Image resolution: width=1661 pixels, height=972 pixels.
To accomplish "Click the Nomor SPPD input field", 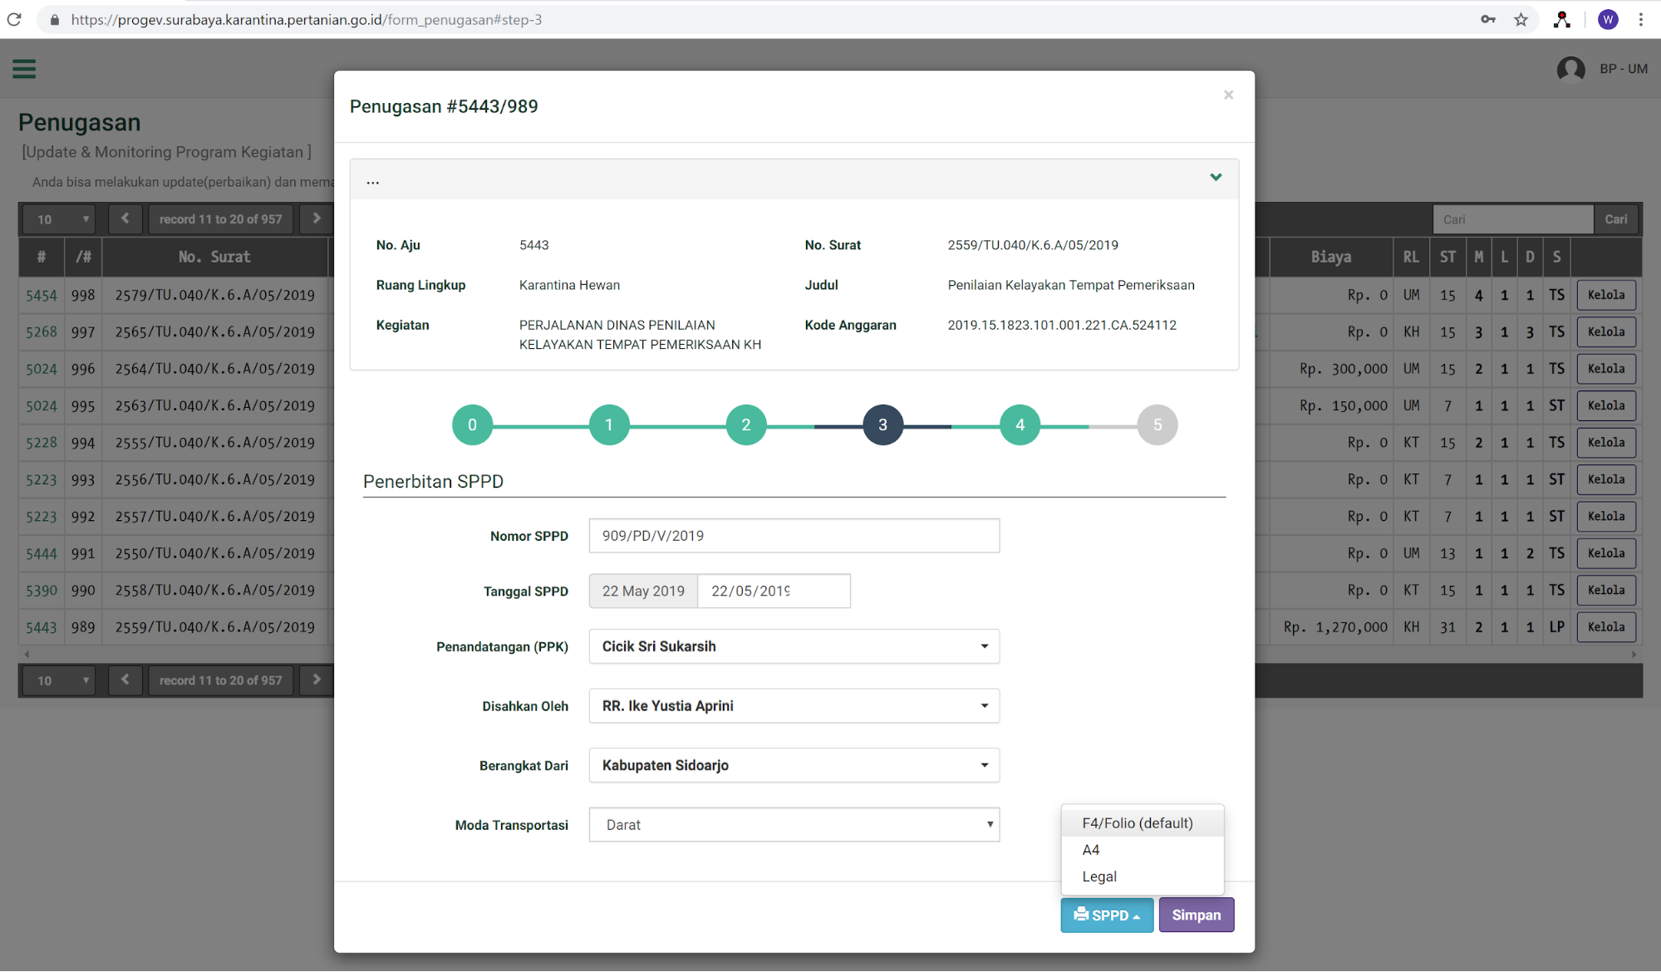I will point(794,536).
